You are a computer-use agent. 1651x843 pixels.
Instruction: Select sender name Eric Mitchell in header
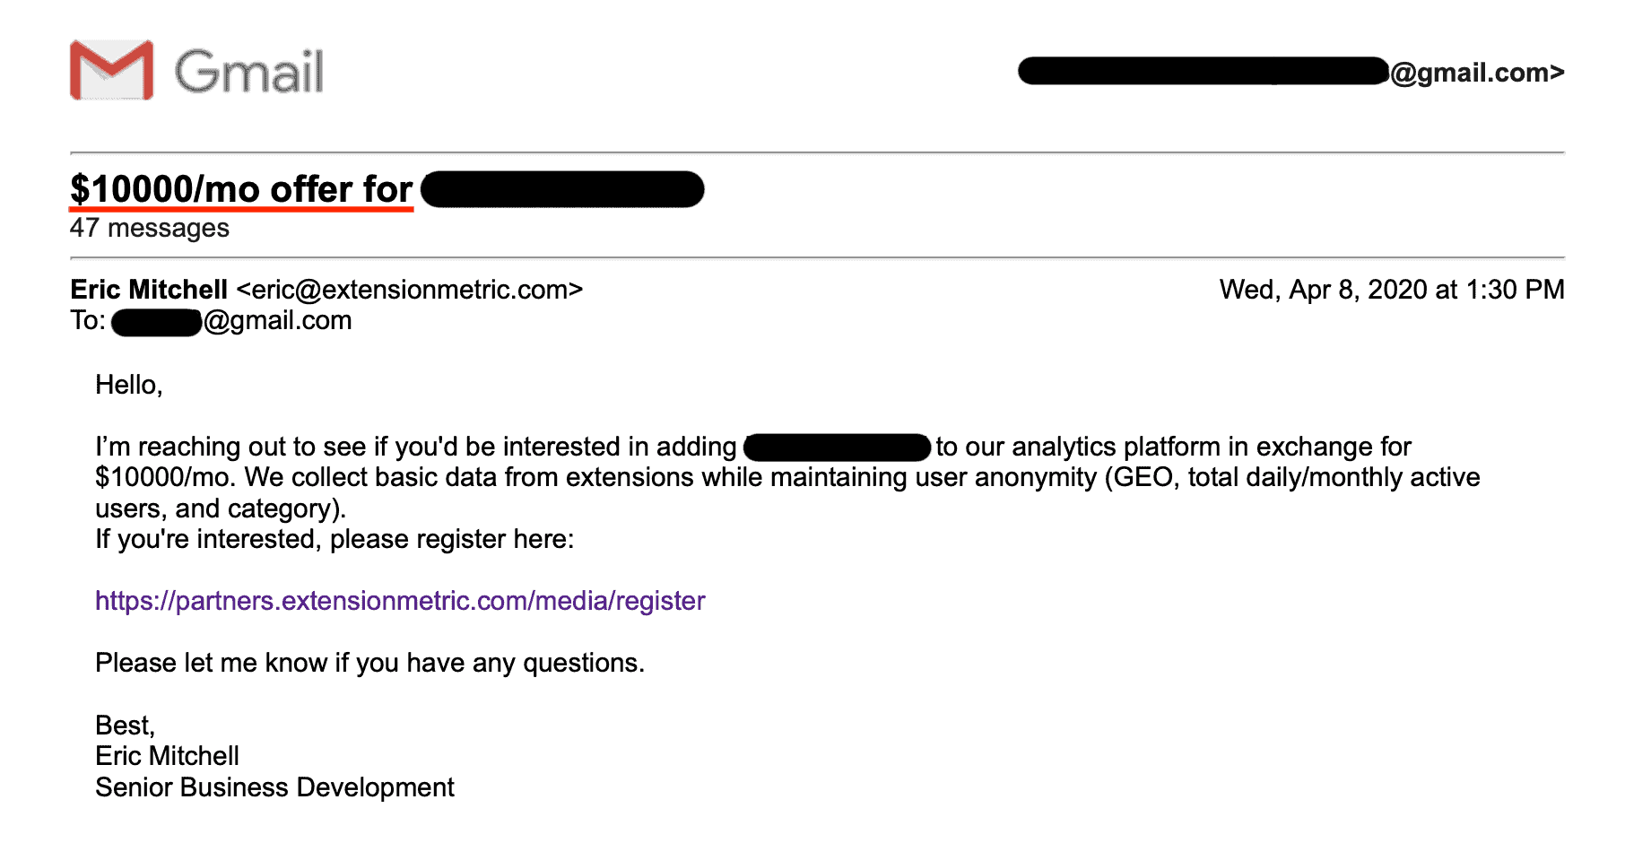pos(149,290)
